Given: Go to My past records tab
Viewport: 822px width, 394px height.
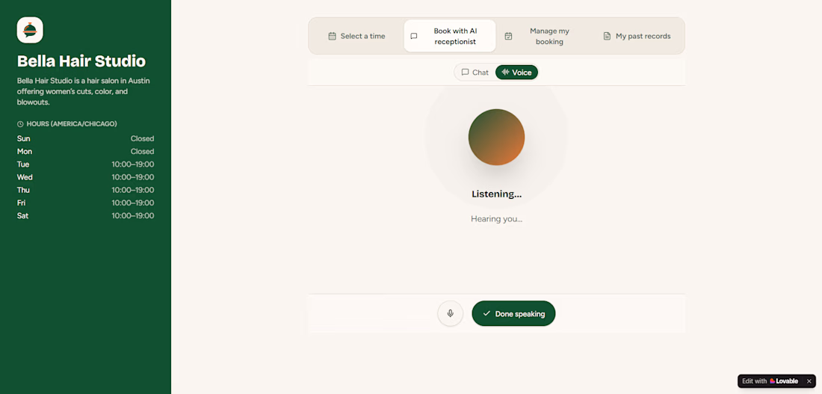Looking at the screenshot, I should point(637,36).
